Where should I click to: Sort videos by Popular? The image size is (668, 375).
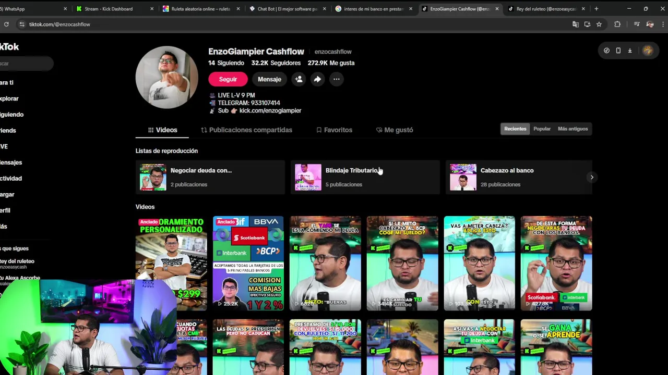point(542,129)
